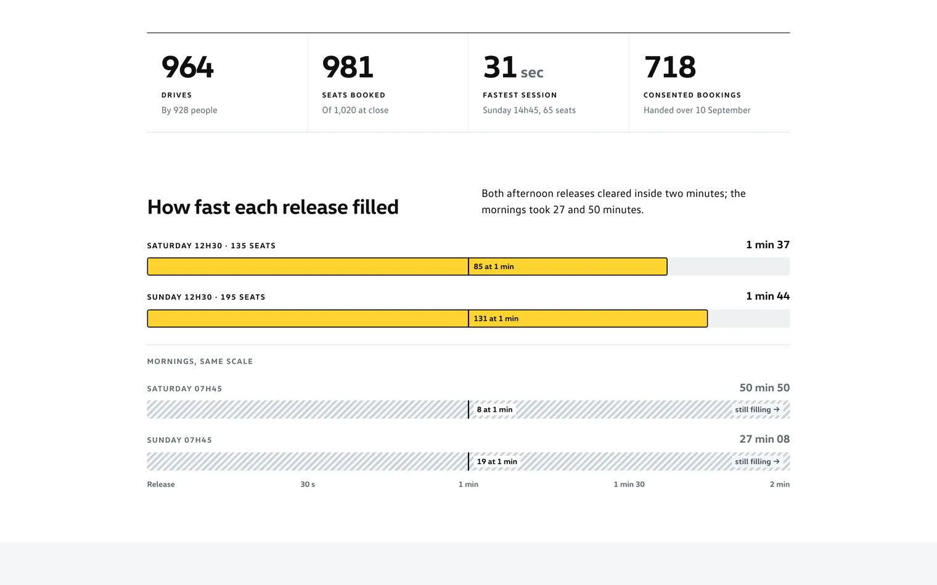Click the '30 s' axis tick label
The height and width of the screenshot is (585, 937).
click(308, 485)
